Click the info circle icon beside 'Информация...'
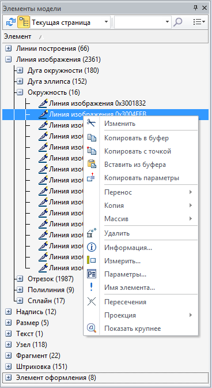Image resolution: width=212 pixels, height=388 pixels. pos(92,247)
